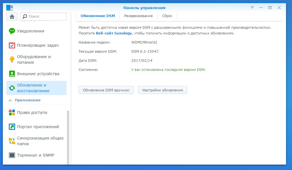Click the green Notifications speech bubble icon
Viewport: 292px width, 170px height.
(12, 31)
